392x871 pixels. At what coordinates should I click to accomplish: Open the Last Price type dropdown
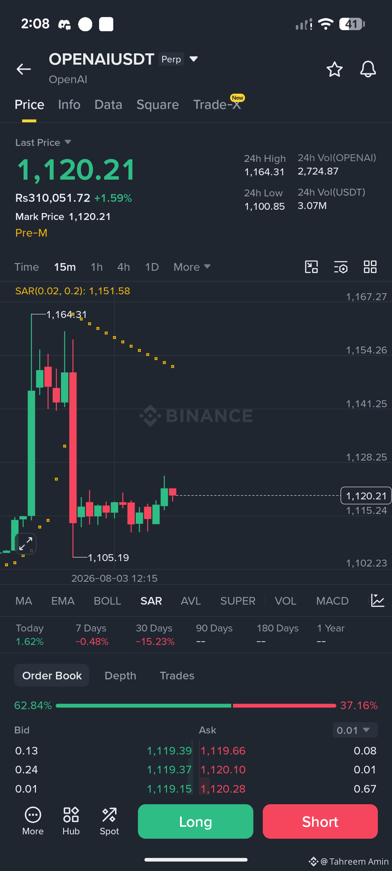(x=43, y=142)
